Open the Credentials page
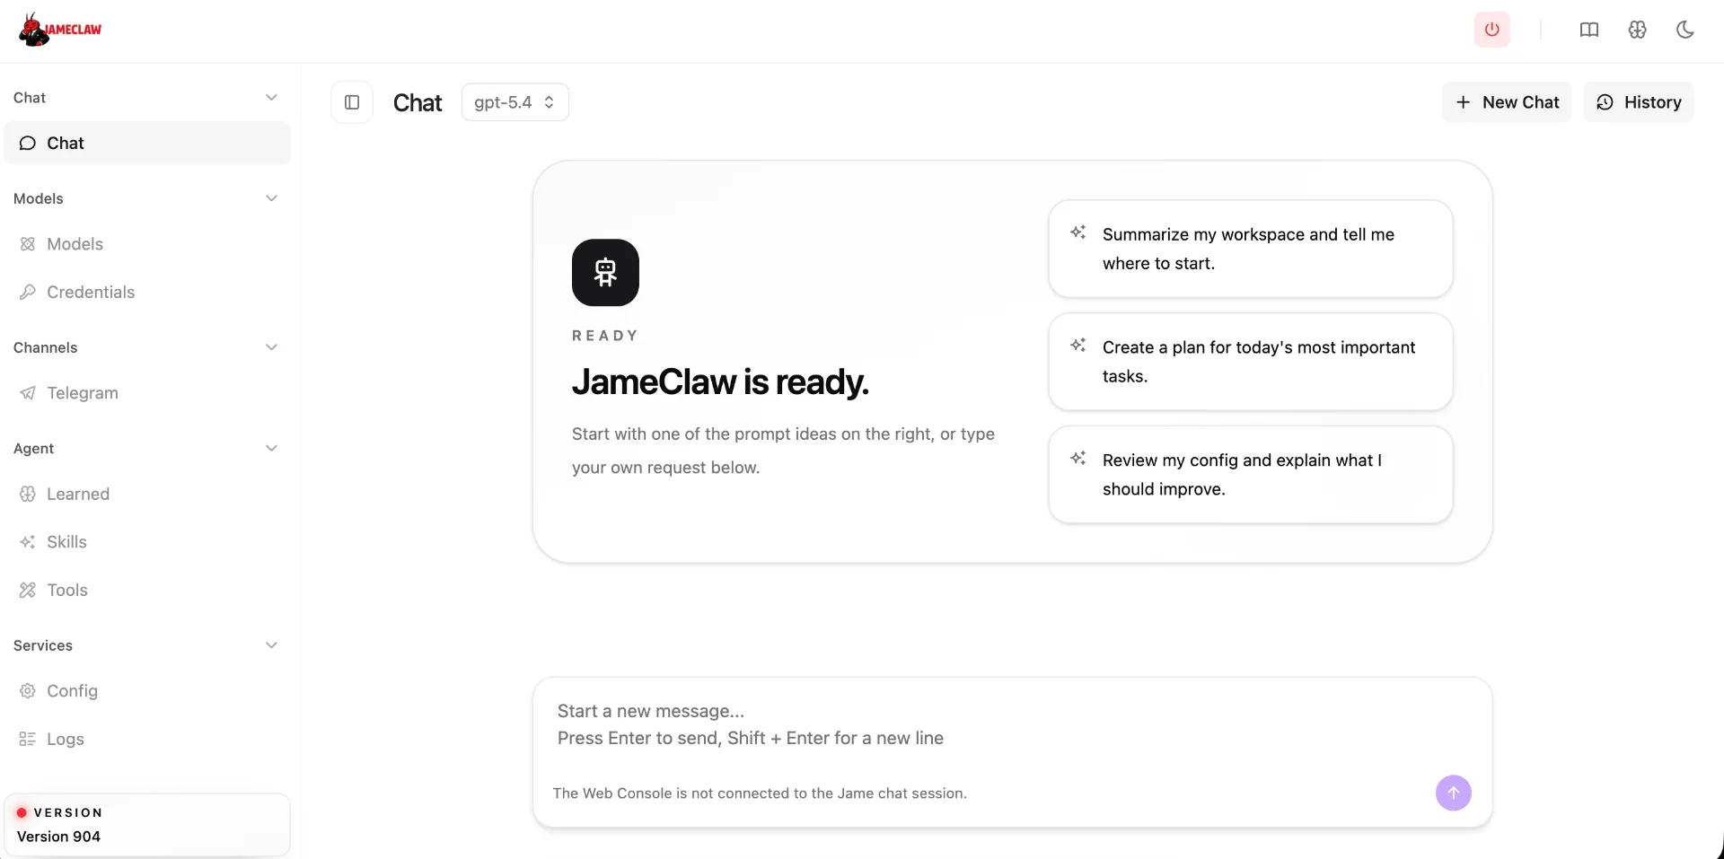The image size is (1724, 859). point(147,292)
